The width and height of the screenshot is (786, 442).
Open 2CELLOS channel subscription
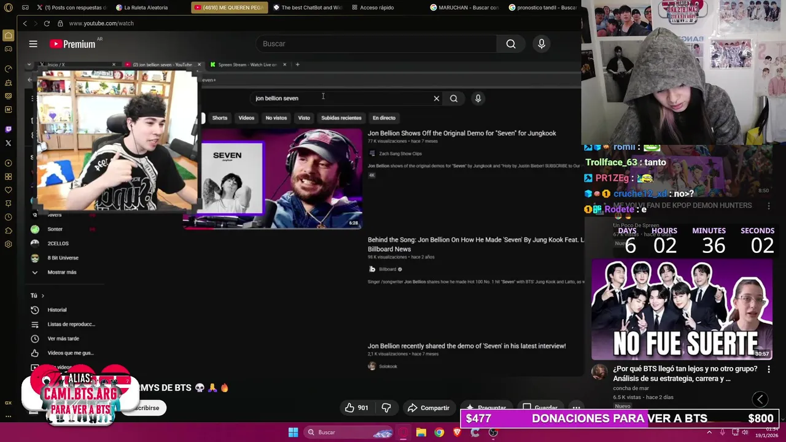coord(58,243)
